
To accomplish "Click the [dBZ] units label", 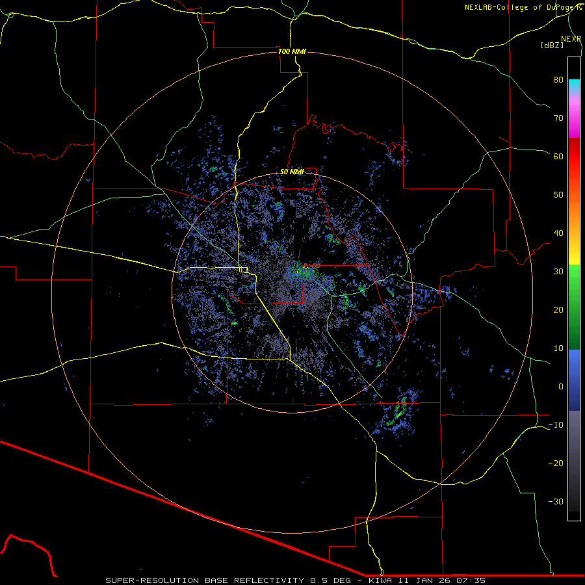I will click(x=552, y=45).
